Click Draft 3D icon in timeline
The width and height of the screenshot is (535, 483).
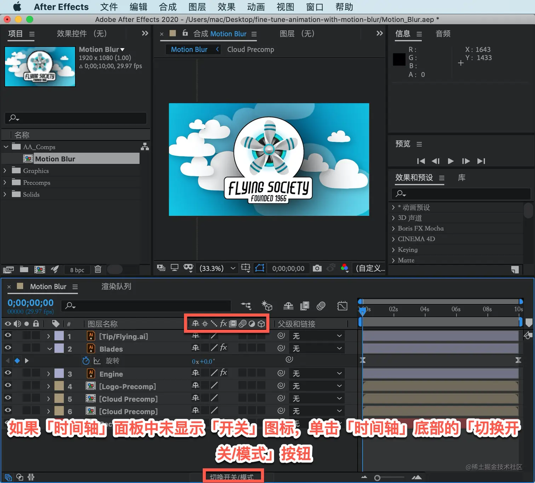click(x=267, y=306)
